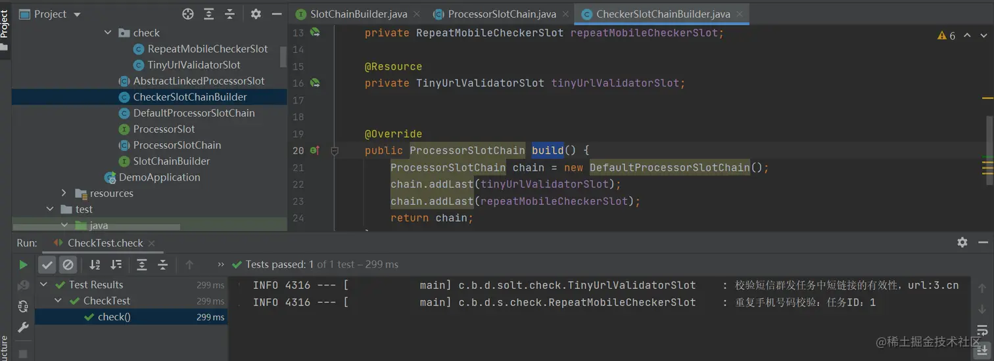Image resolution: width=994 pixels, height=361 pixels.
Task: Toggle auto-test rerun icon in Run sidebar
Action: [x=24, y=307]
